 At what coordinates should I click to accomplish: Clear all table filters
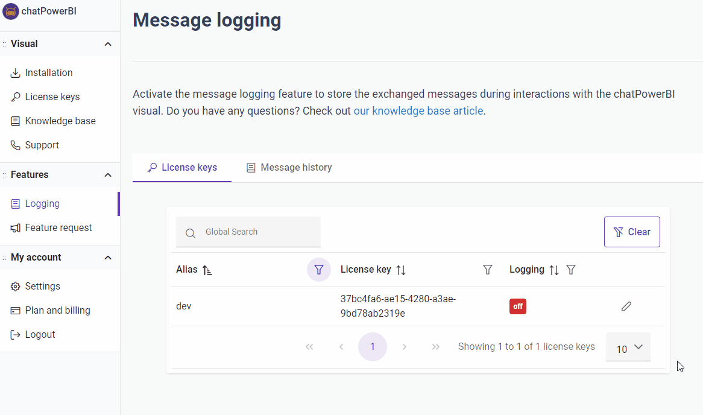click(x=632, y=232)
